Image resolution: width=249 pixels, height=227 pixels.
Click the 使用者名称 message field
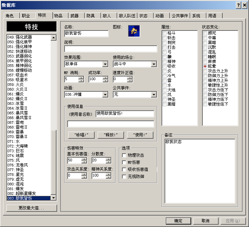(x=125, y=114)
